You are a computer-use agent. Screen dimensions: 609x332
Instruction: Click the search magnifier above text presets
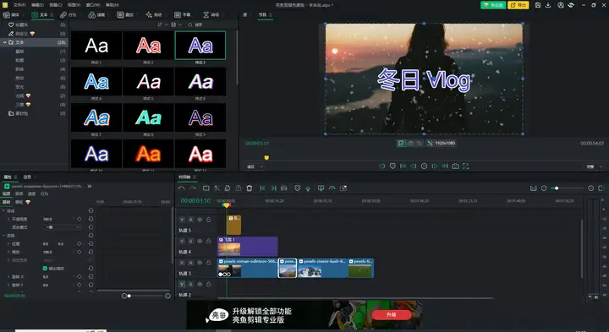[190, 24]
